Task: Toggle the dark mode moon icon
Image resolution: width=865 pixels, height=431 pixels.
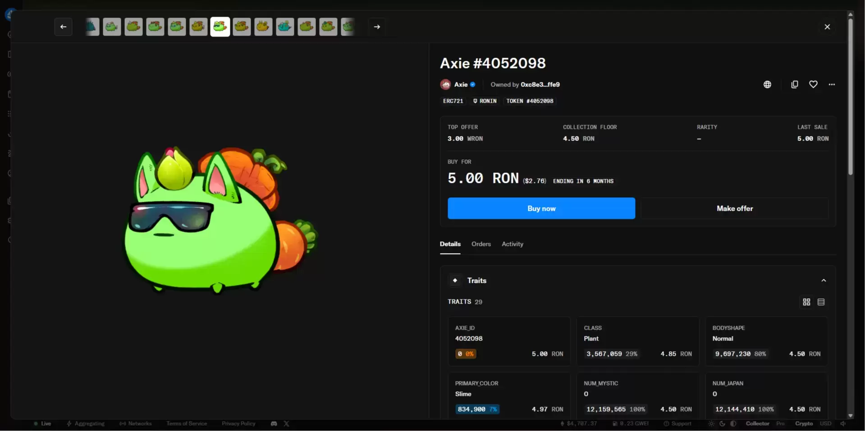Action: pyautogui.click(x=722, y=424)
